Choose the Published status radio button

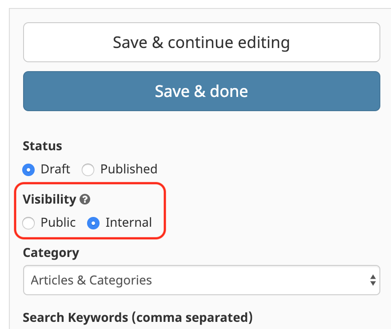click(88, 170)
